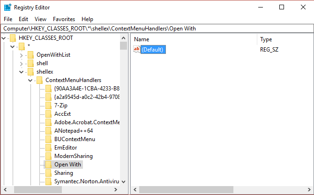The width and height of the screenshot is (314, 195).
Task: Click the 7-Zip key folder icon
Action: [48, 105]
